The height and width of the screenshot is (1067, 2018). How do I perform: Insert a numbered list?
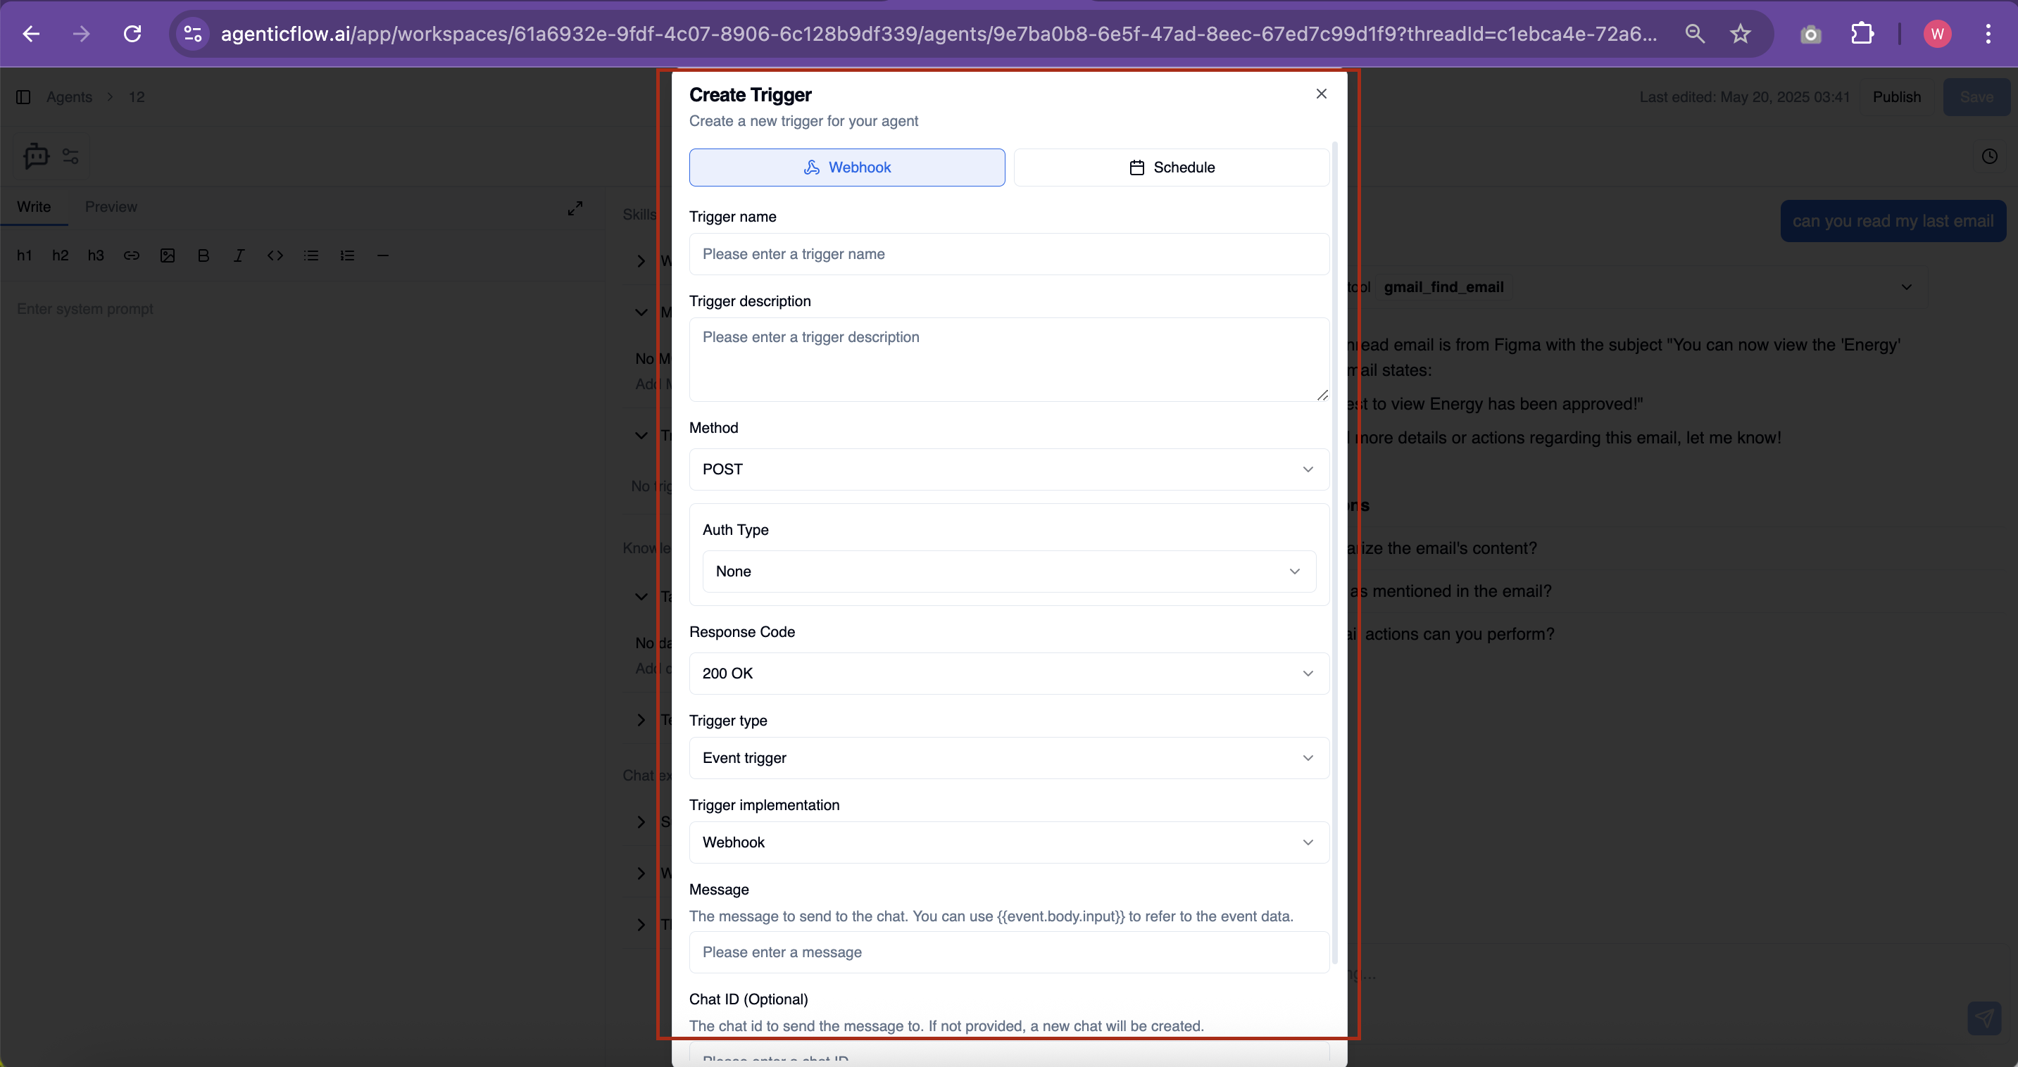[x=347, y=255]
